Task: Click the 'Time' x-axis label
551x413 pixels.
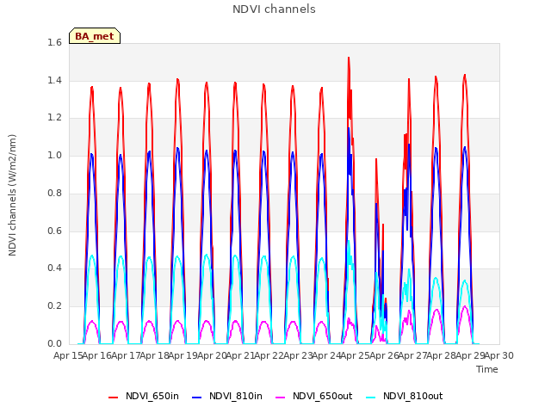Action: coord(487,369)
